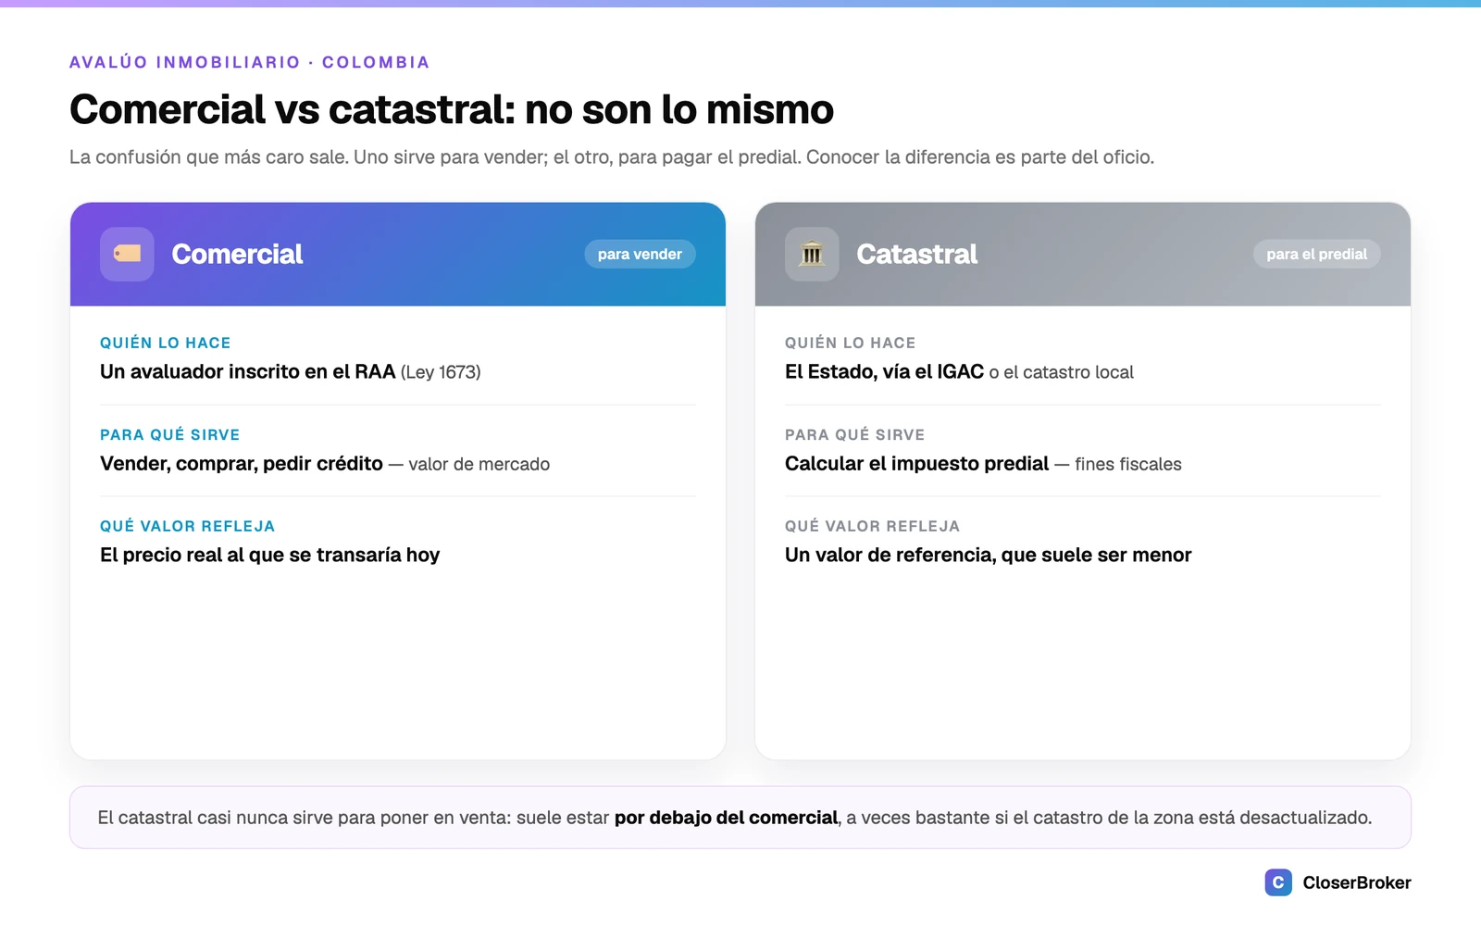The width and height of the screenshot is (1481, 938).
Task: Click the 'para vender' badge
Action: pos(640,254)
